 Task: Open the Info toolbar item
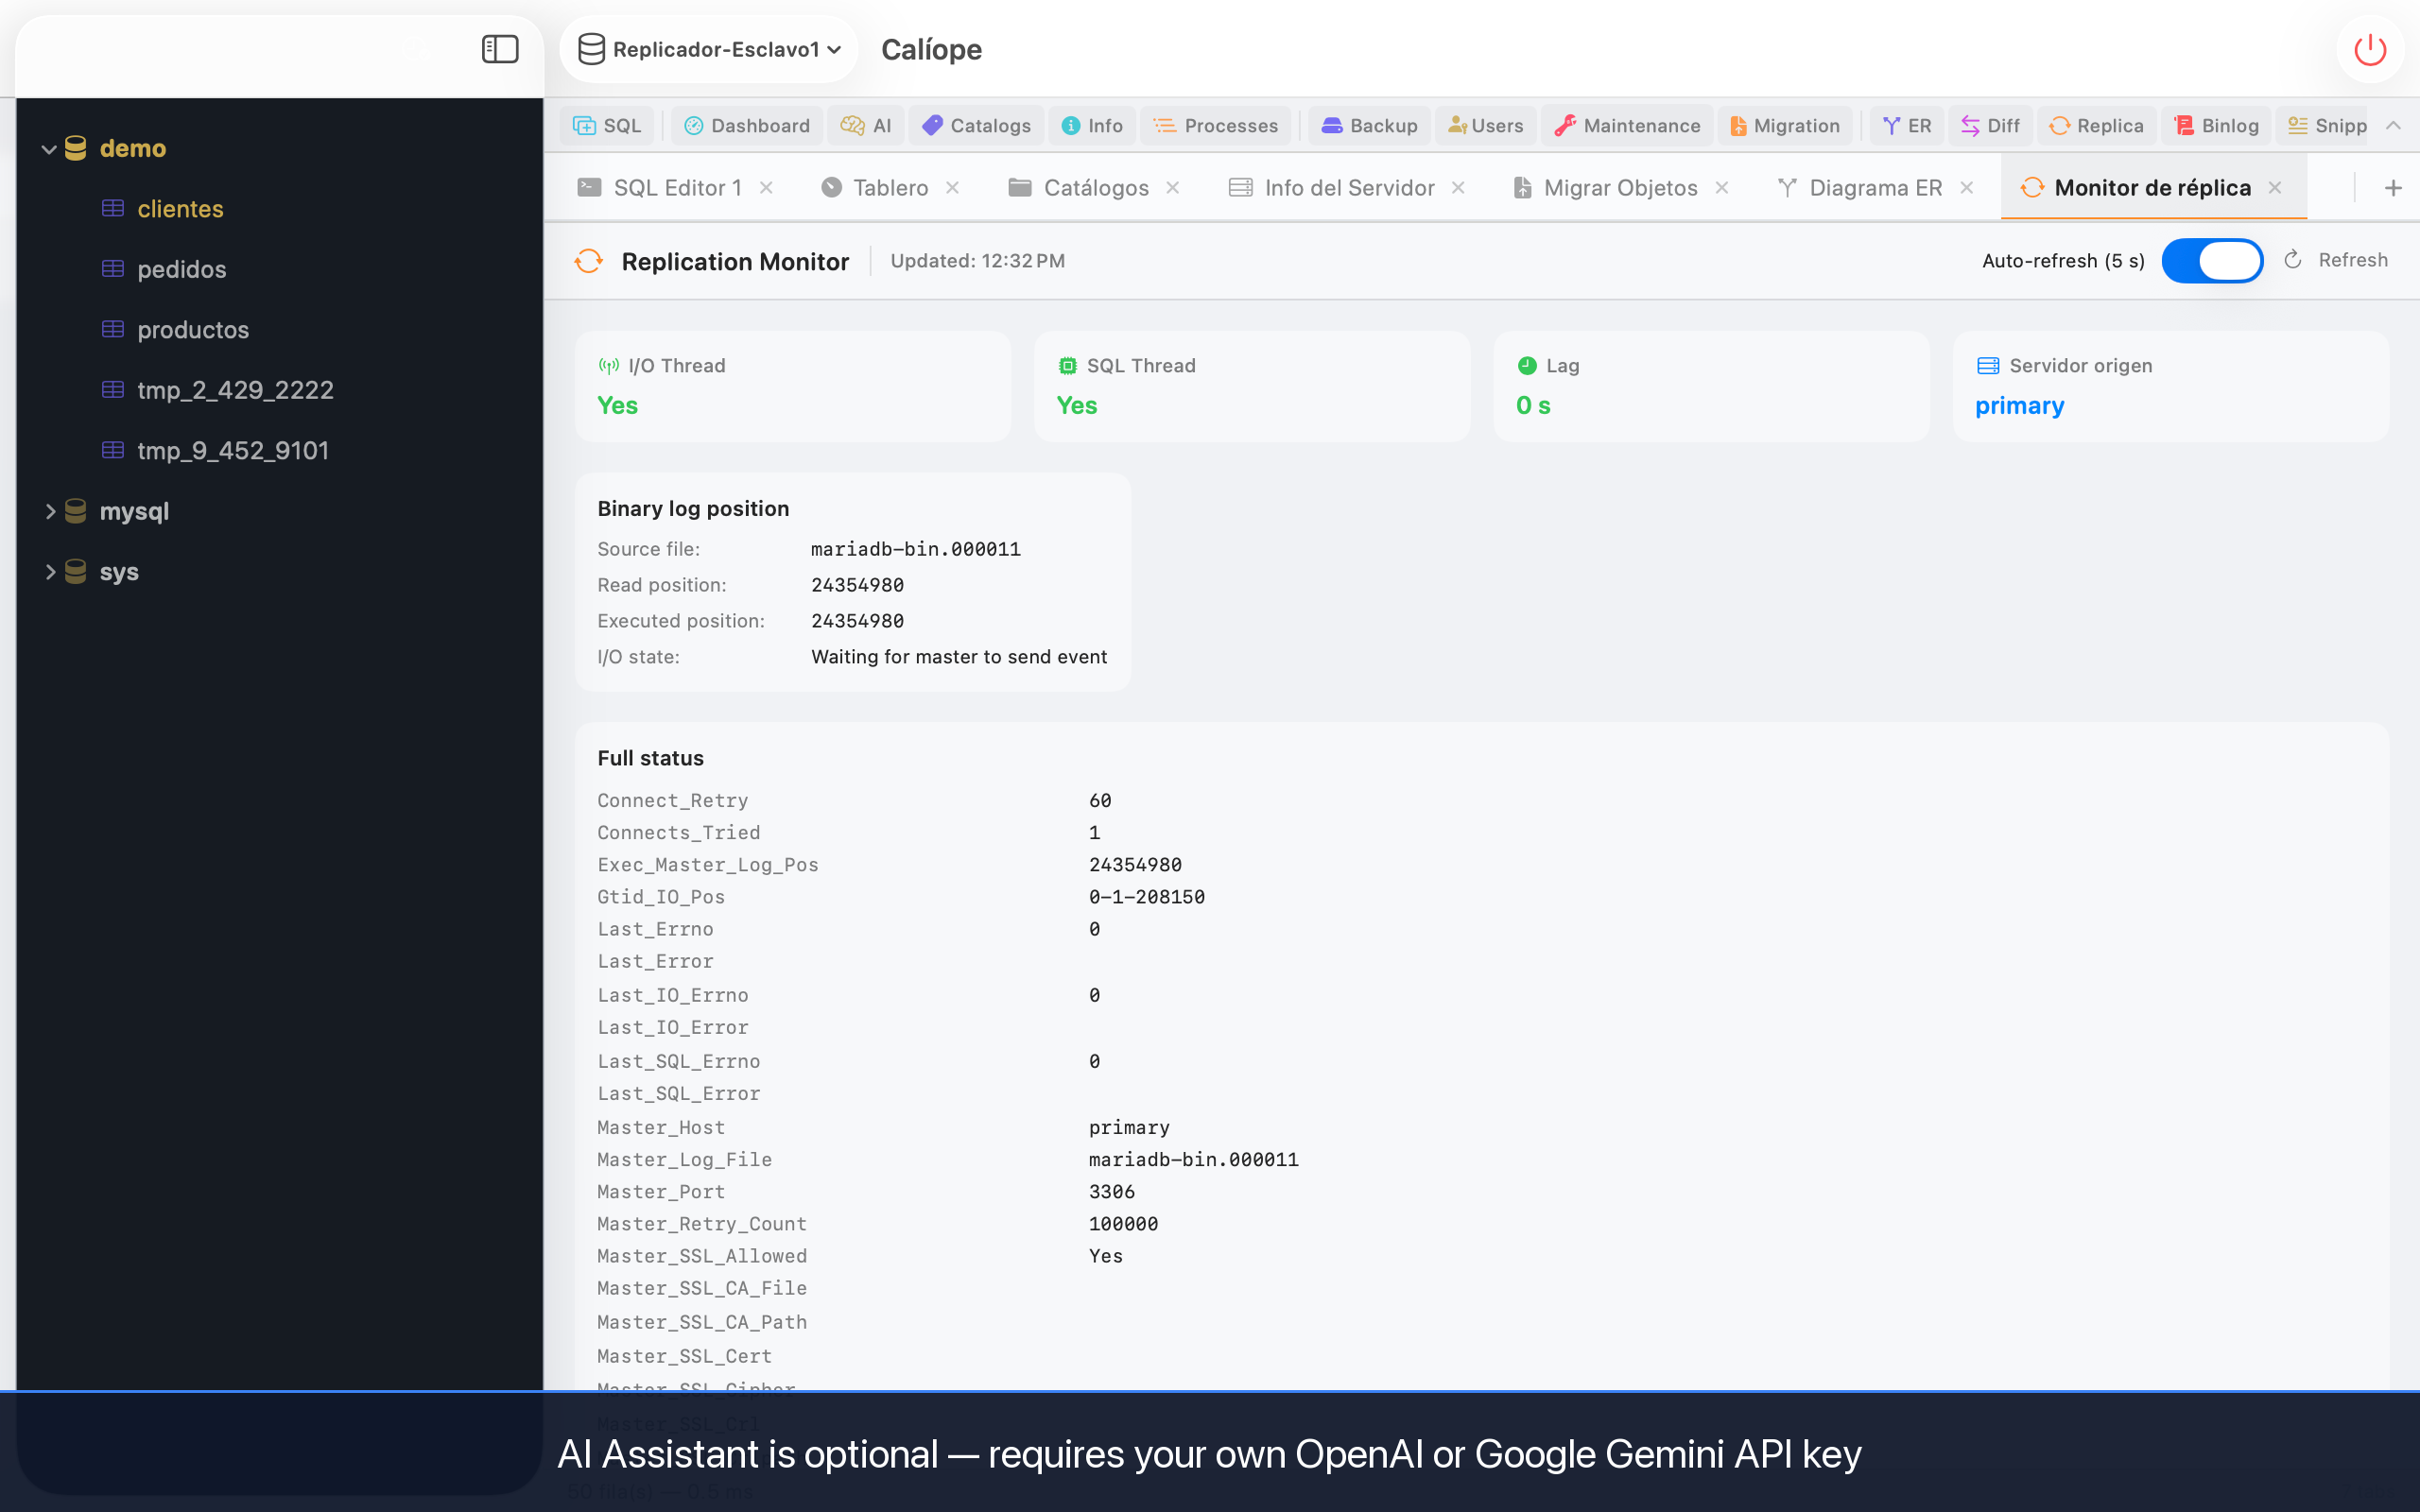tap(1092, 125)
